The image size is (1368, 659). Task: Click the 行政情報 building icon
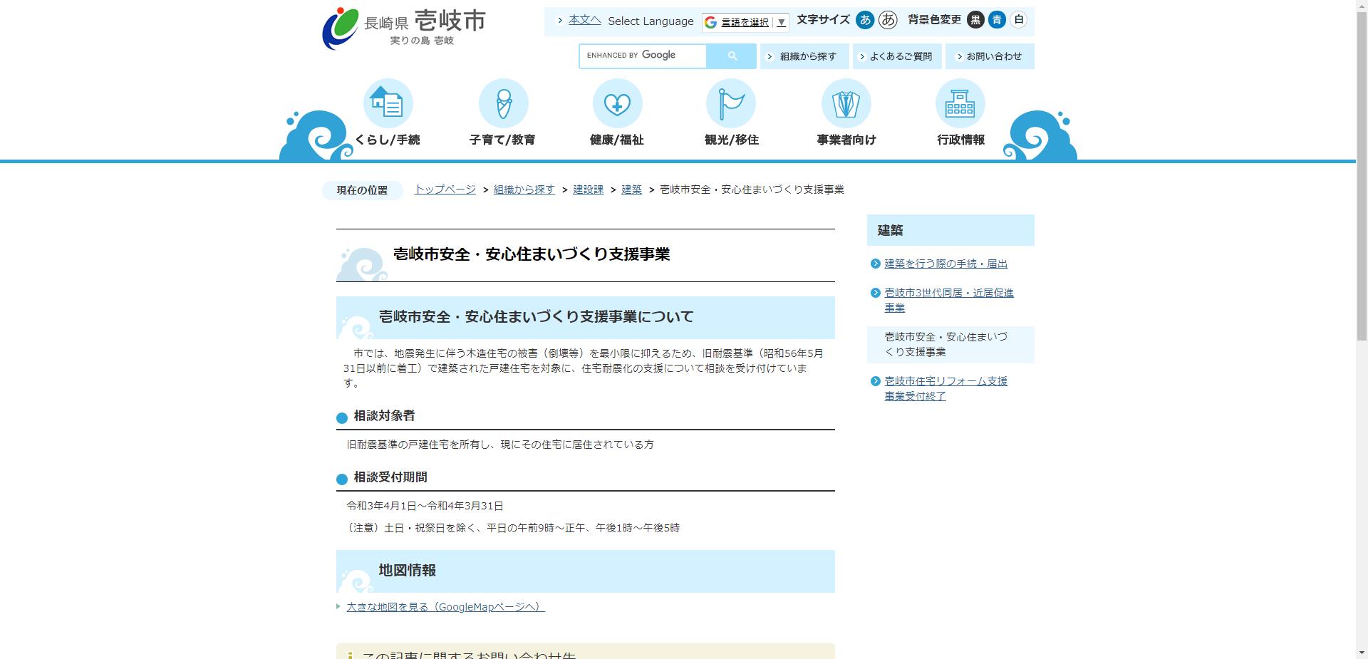coord(960,103)
